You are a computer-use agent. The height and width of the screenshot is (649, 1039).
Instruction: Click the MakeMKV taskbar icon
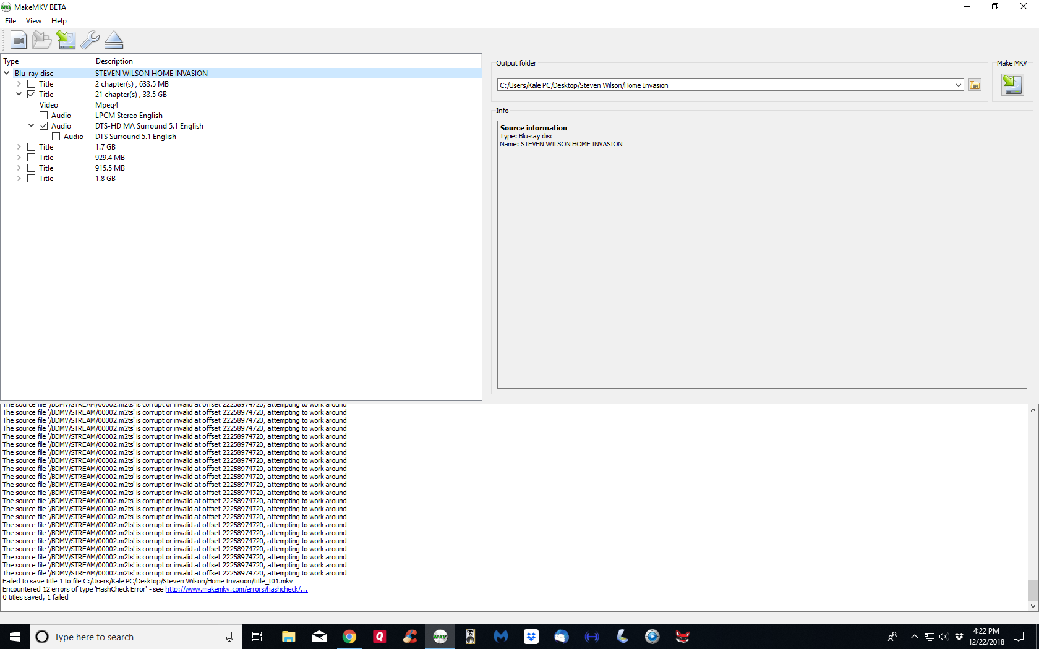[440, 637]
